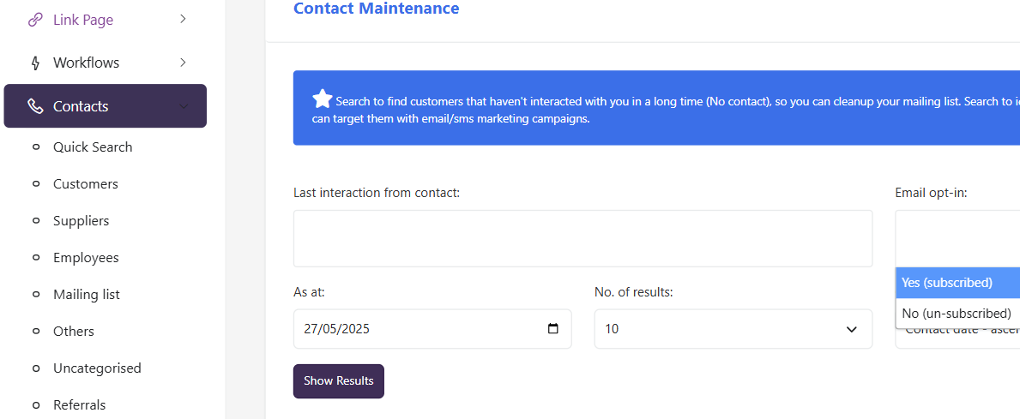Select Uncategorised contacts in sidebar

97,368
